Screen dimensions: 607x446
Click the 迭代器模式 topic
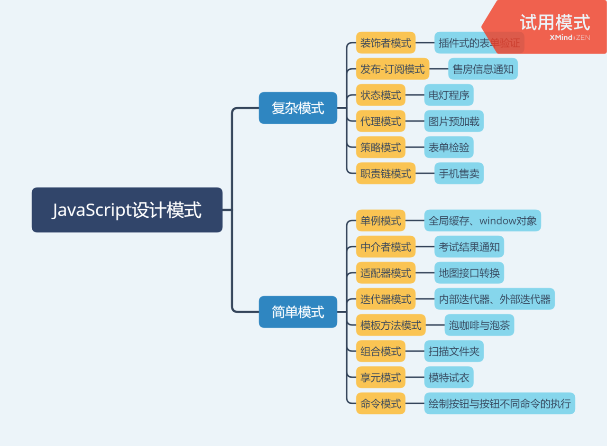385,299
